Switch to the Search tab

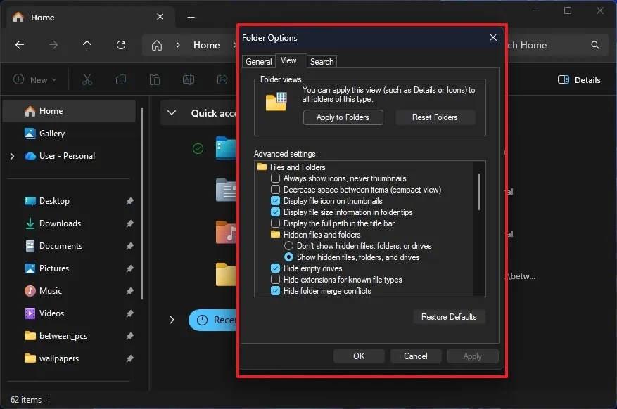(322, 61)
